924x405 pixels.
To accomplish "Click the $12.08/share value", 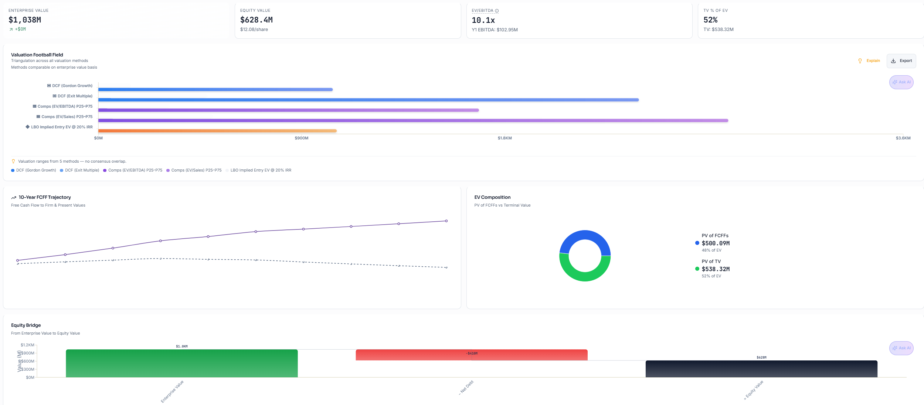I will [x=254, y=30].
